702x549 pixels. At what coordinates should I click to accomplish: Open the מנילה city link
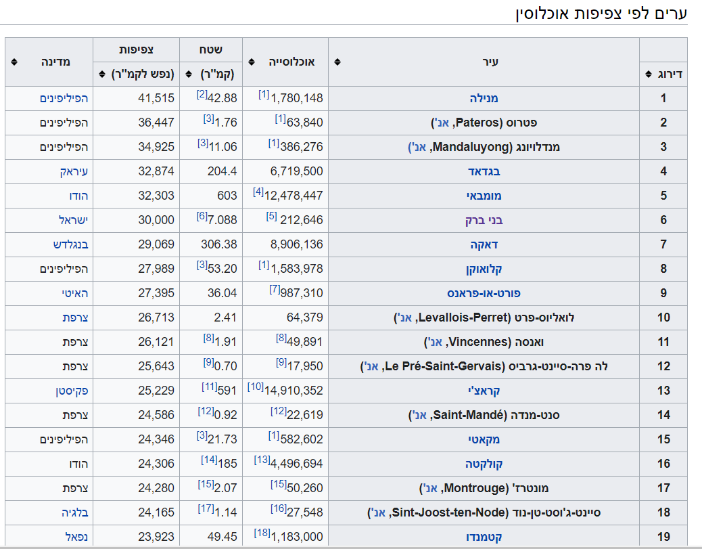(484, 98)
